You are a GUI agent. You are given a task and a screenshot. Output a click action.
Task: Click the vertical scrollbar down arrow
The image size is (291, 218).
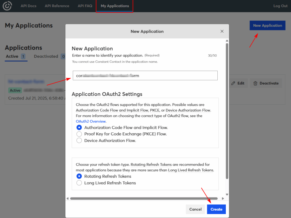coord(227,195)
